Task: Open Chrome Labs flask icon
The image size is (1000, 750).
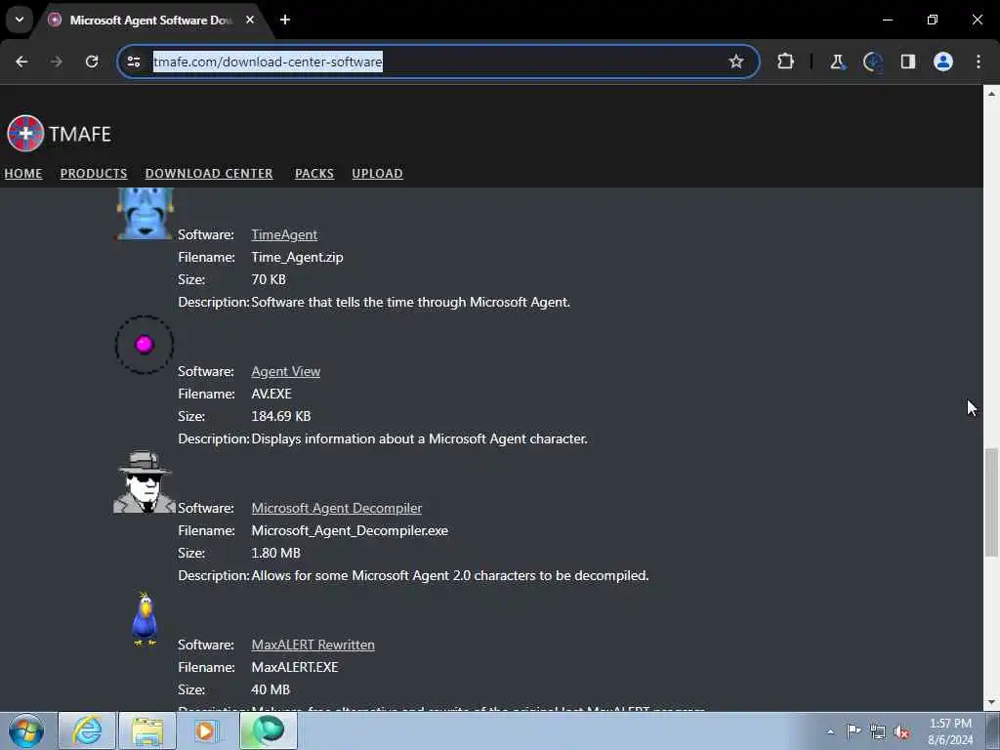Action: 837,62
